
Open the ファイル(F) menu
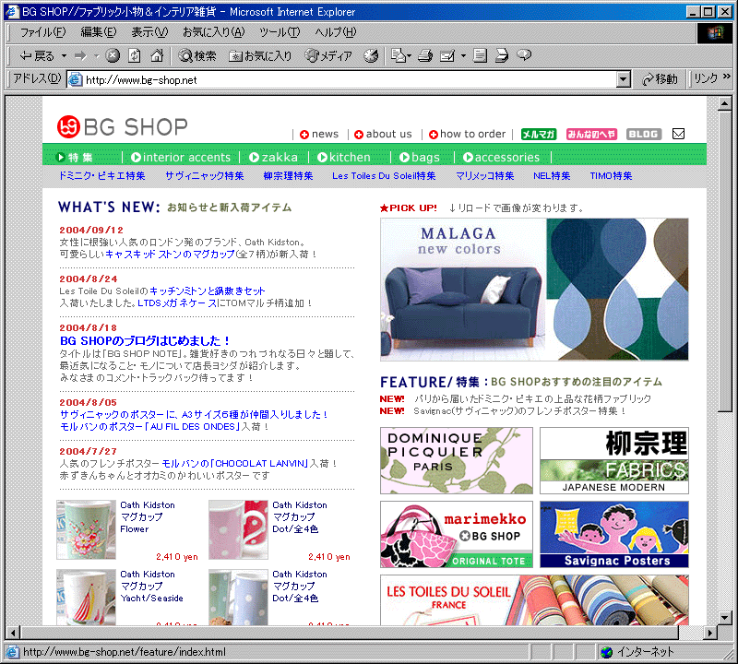(x=42, y=32)
